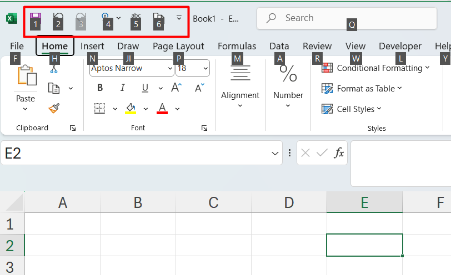Open Cell Styles menu

[x=351, y=109]
